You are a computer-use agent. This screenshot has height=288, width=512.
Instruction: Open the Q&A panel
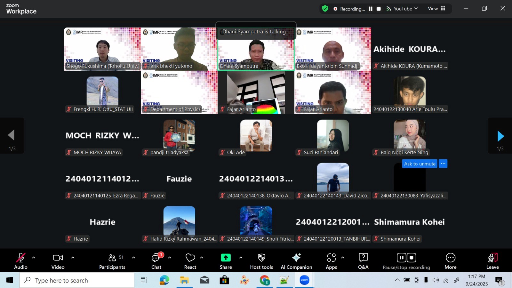(x=363, y=261)
